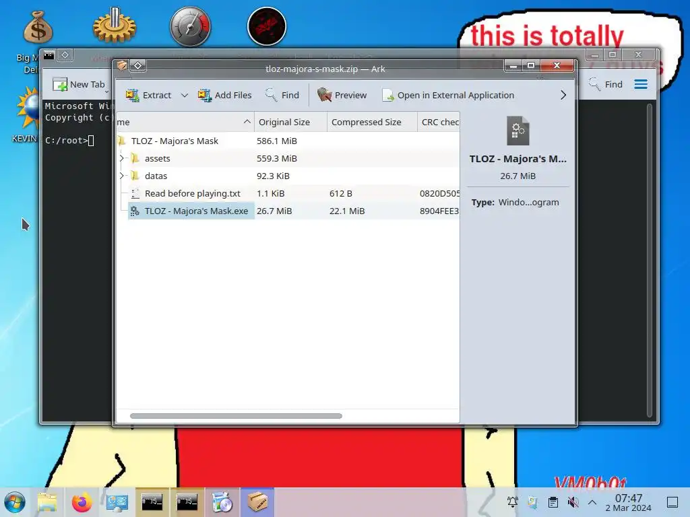The height and width of the screenshot is (517, 690).
Task: Click the executable file icon in info panel
Action: [518, 131]
